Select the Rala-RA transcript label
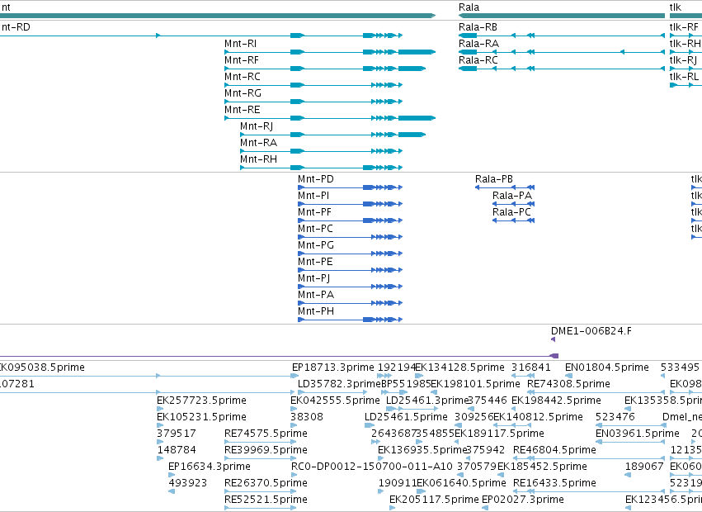 tap(478, 44)
